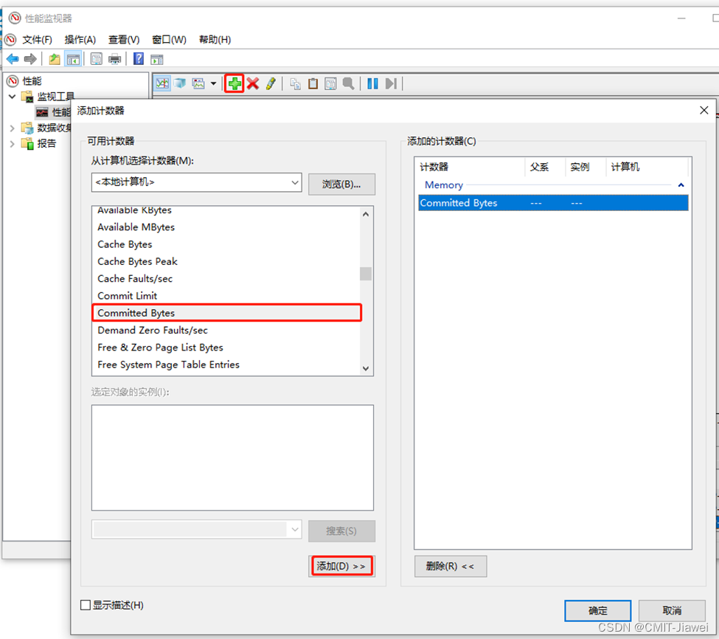Viewport: 719px width, 639px height.
Task: Click the blue Help question mark icon
Action: [139, 59]
